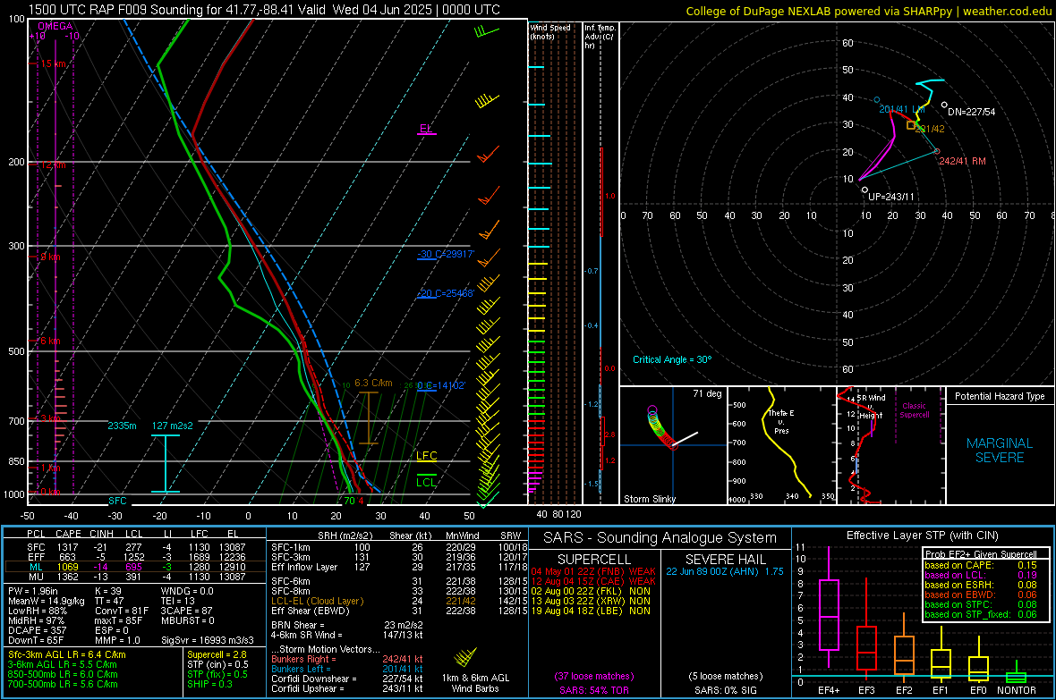The image size is (1056, 700).
Task: Click the green LCL marker
Action: (x=426, y=482)
